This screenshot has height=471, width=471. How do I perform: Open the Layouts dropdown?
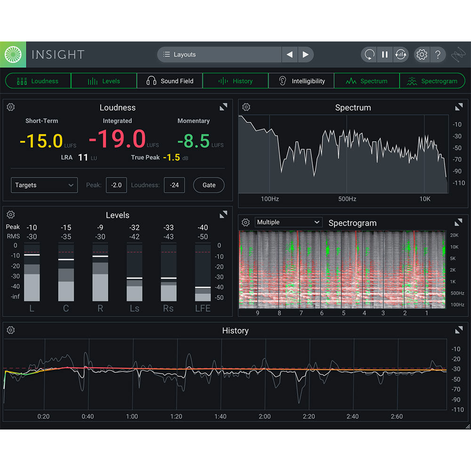coord(219,55)
